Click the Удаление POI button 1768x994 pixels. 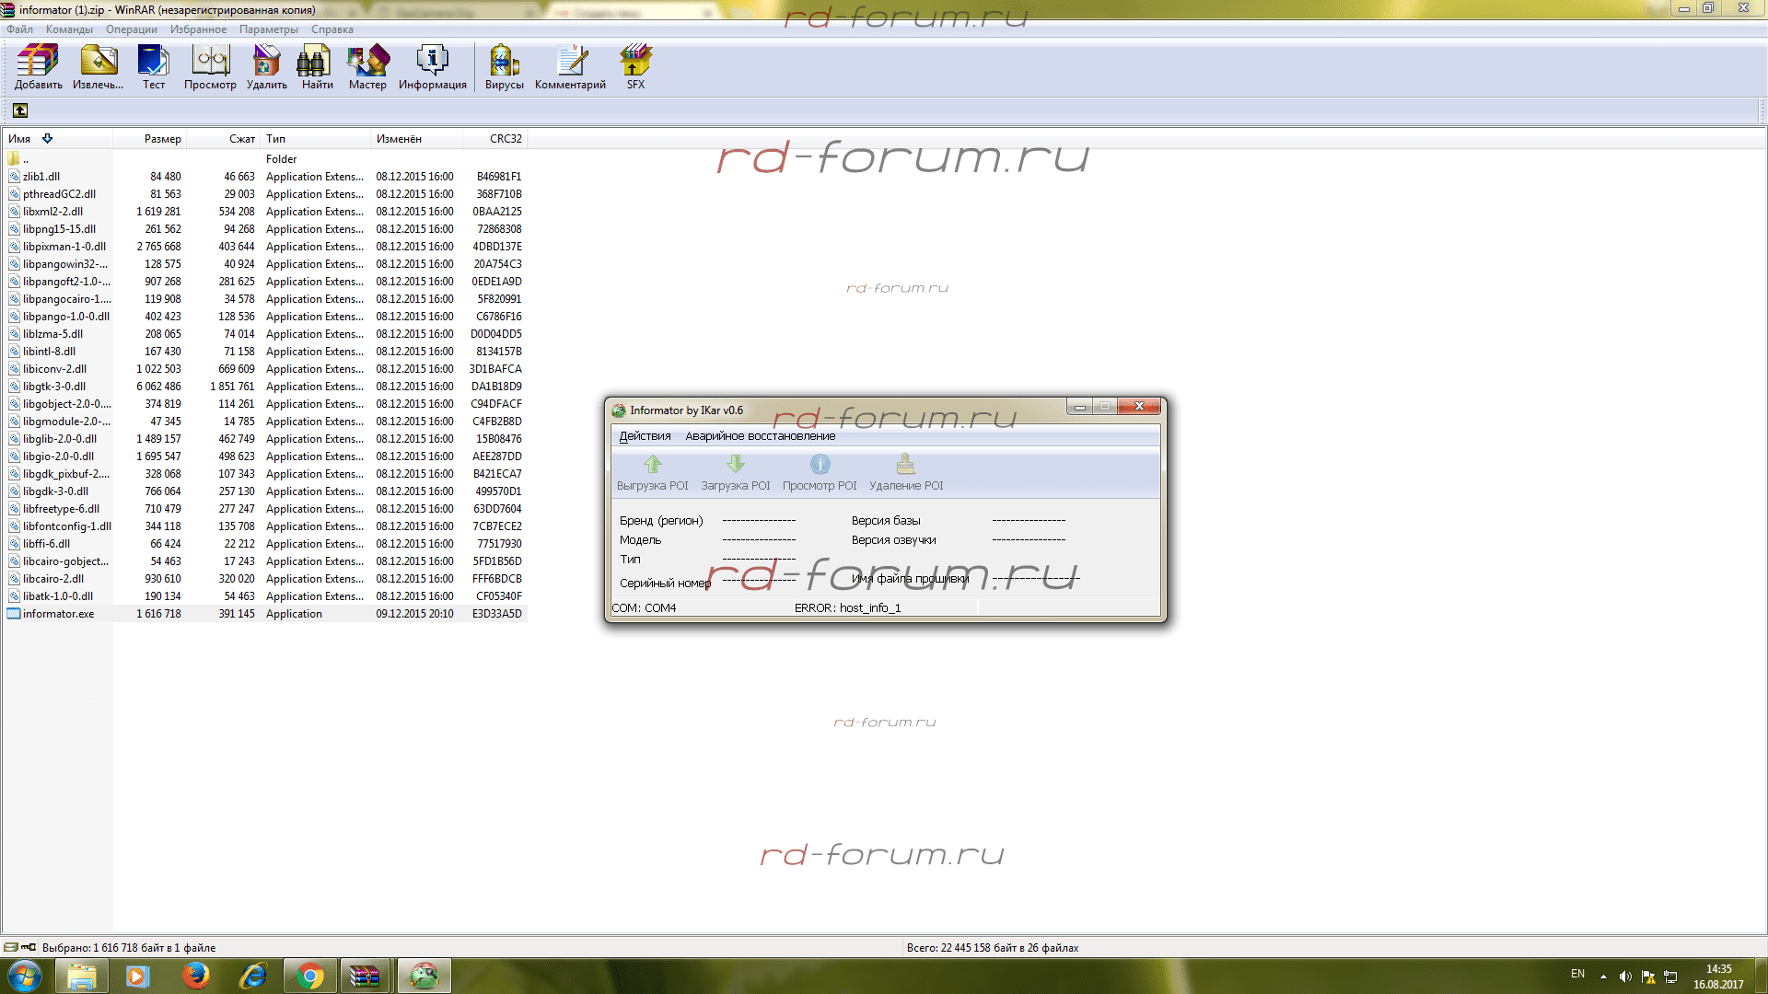tap(905, 472)
